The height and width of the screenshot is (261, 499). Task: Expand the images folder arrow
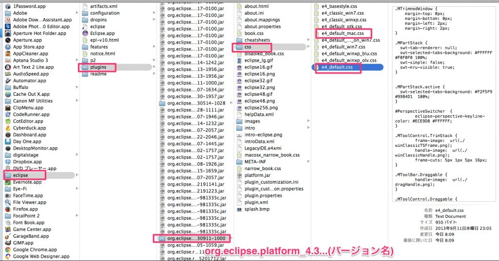[x=308, y=122]
